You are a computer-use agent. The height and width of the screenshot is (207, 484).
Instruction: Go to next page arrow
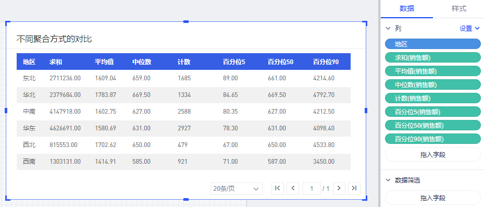(x=339, y=188)
